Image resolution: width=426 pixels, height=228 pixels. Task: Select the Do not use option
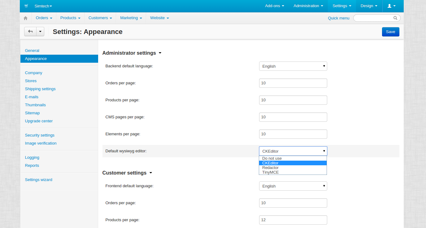tap(272, 158)
